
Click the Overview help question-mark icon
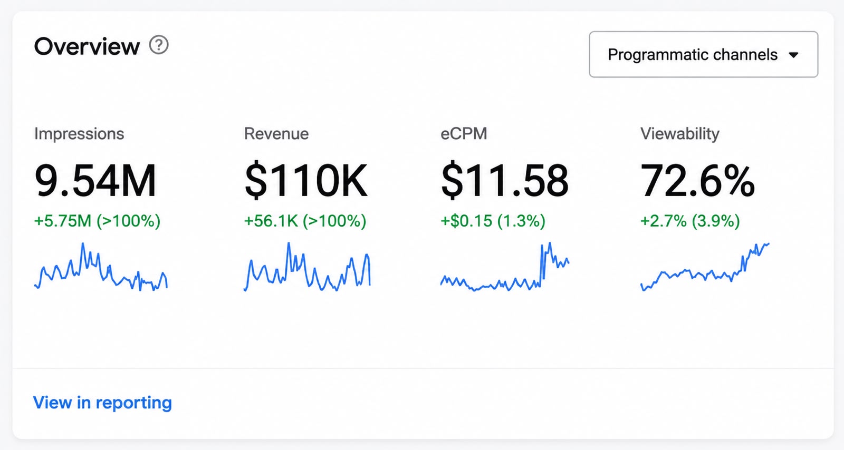click(x=159, y=45)
